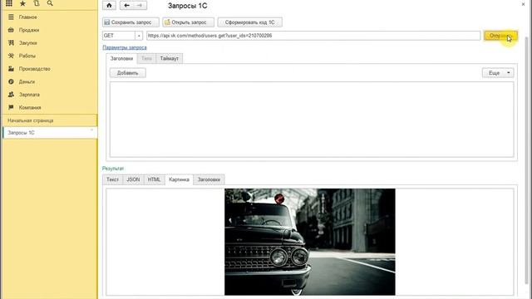Close the Запросы 1С form

523,4
